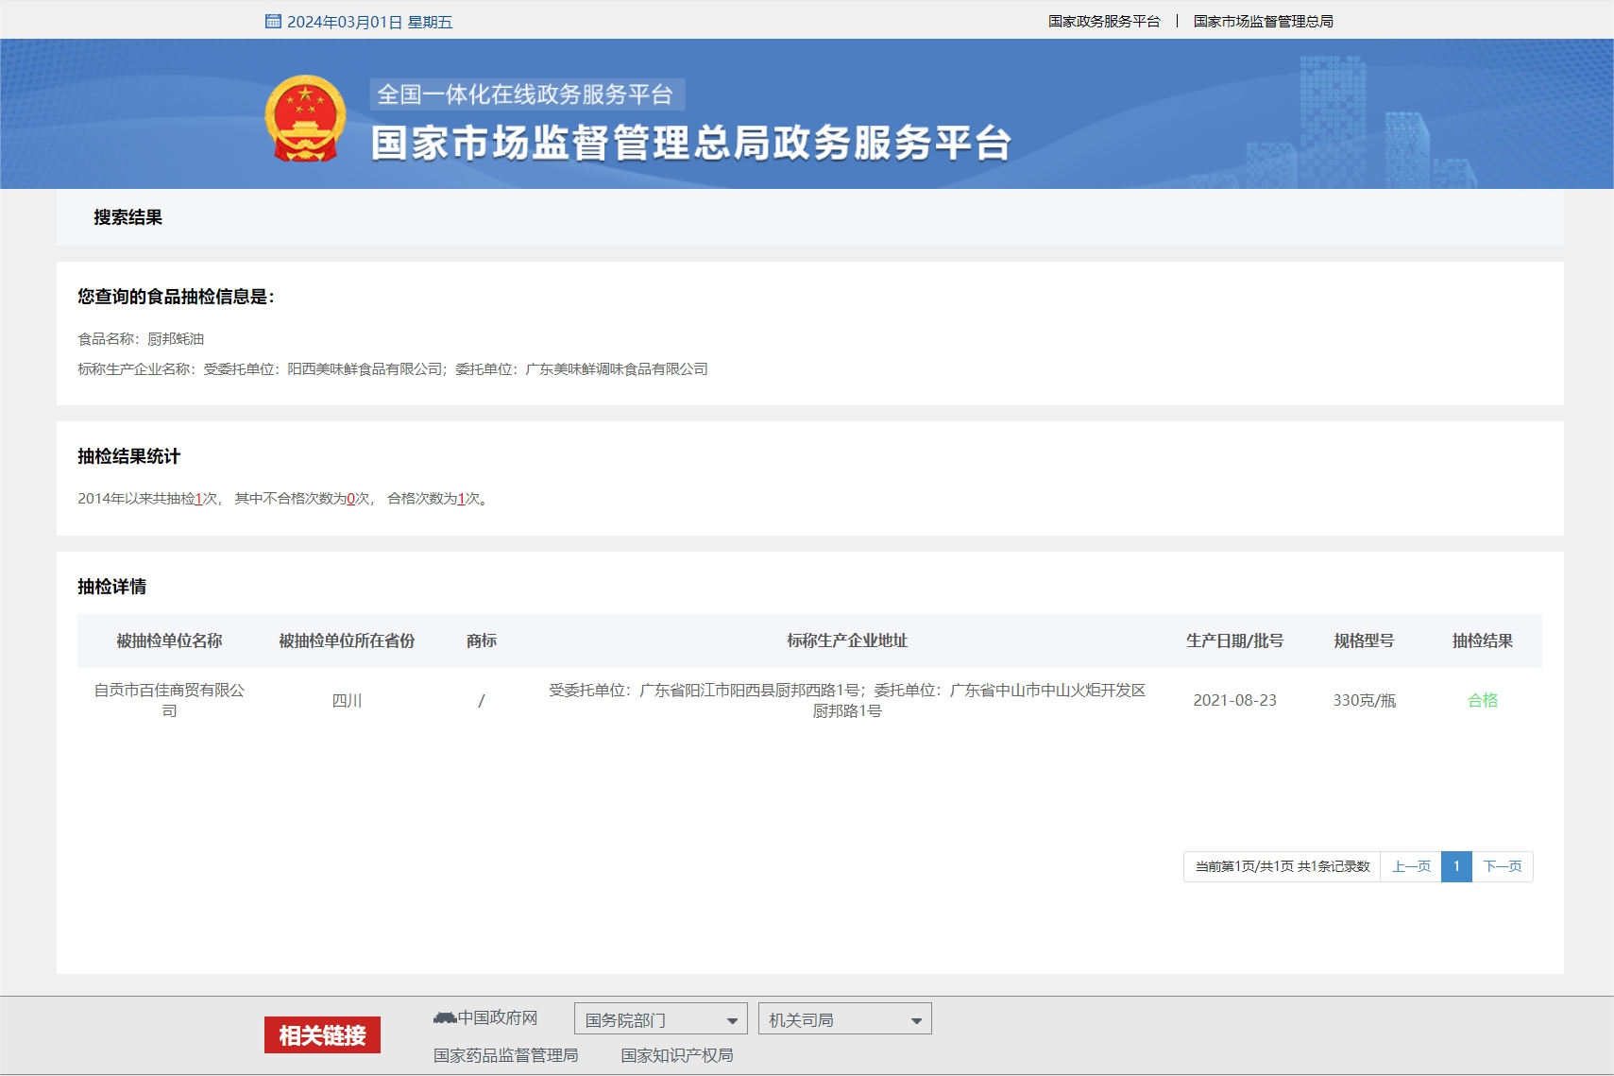Screen dimensions: 1614x1076
Task: Click the green 合格 result in the table
Action: click(x=1483, y=700)
